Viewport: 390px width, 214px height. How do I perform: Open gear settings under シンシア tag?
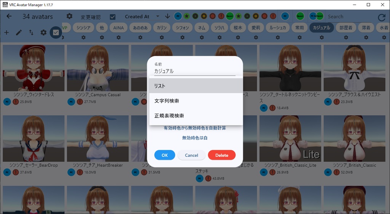tap(83, 37)
